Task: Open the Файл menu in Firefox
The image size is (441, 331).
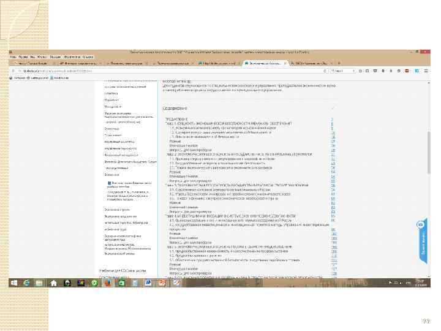Action: pyautogui.click(x=13, y=57)
